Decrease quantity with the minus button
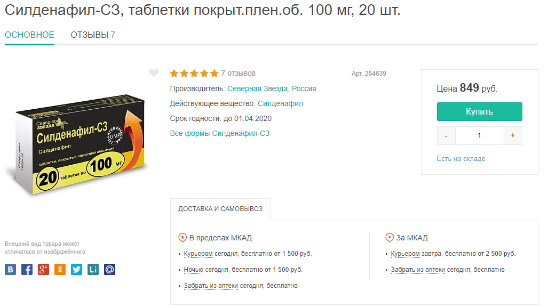Viewport: 548px width, 307px height. point(446,135)
